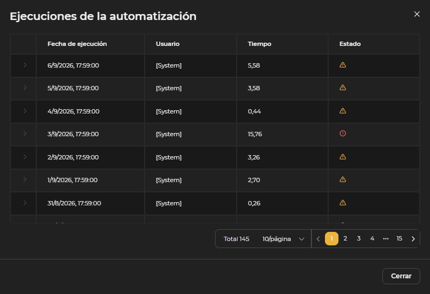Click warning status icon for 2/9/2026 run
The image size is (430, 294).
(342, 157)
